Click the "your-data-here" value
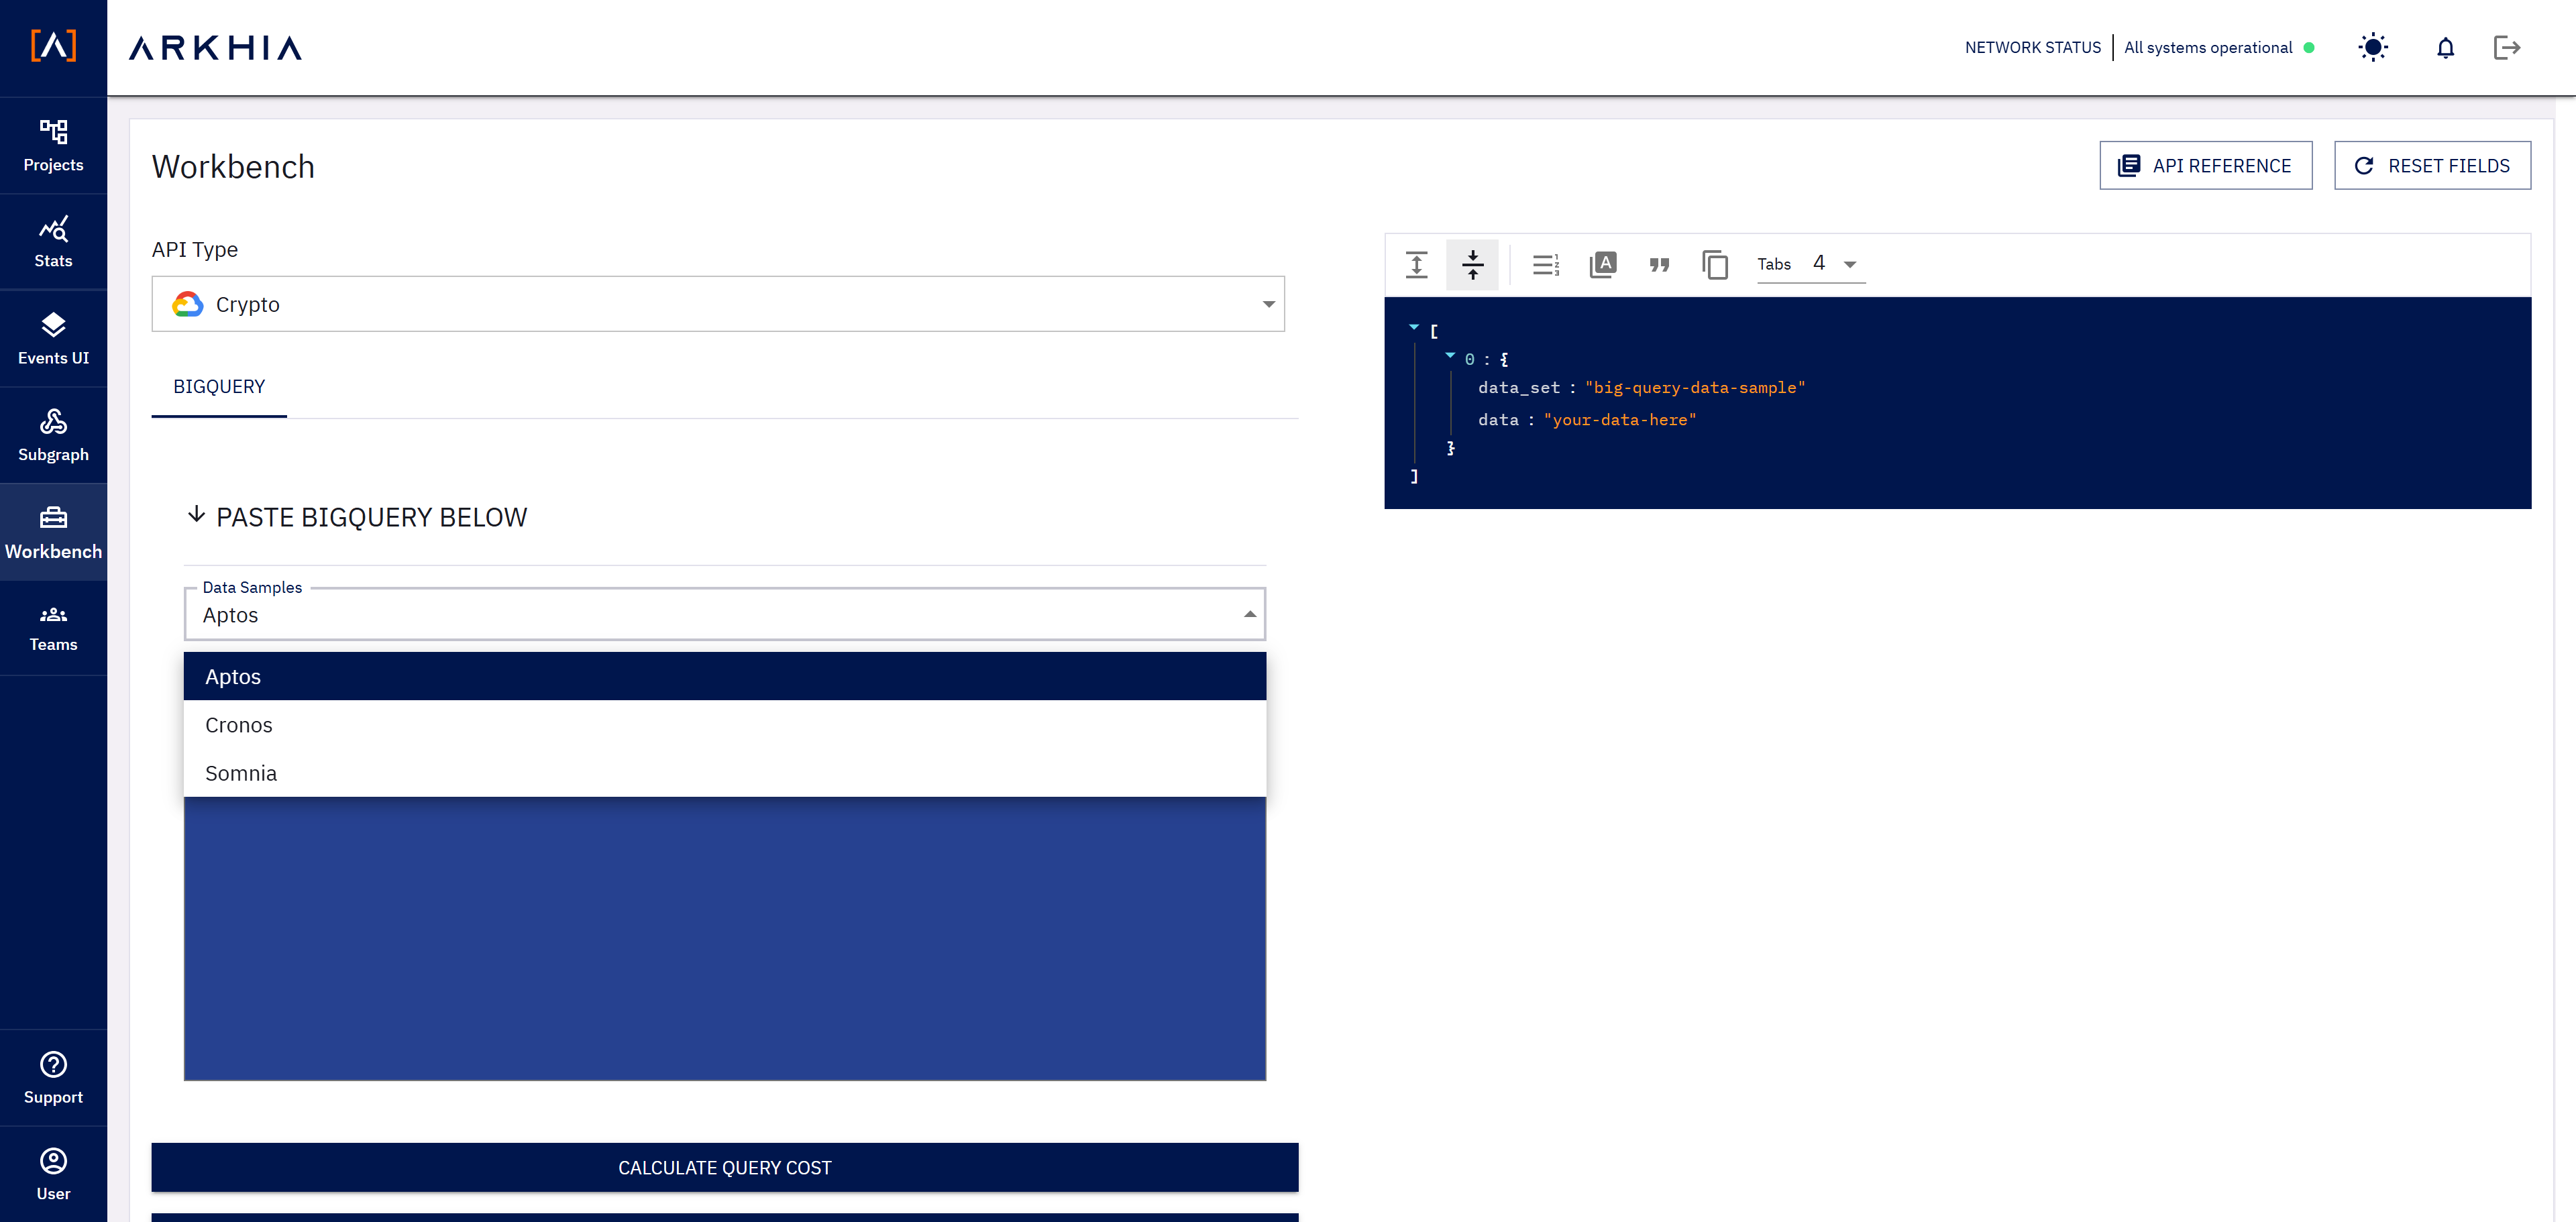This screenshot has height=1222, width=2576. [x=1620, y=420]
